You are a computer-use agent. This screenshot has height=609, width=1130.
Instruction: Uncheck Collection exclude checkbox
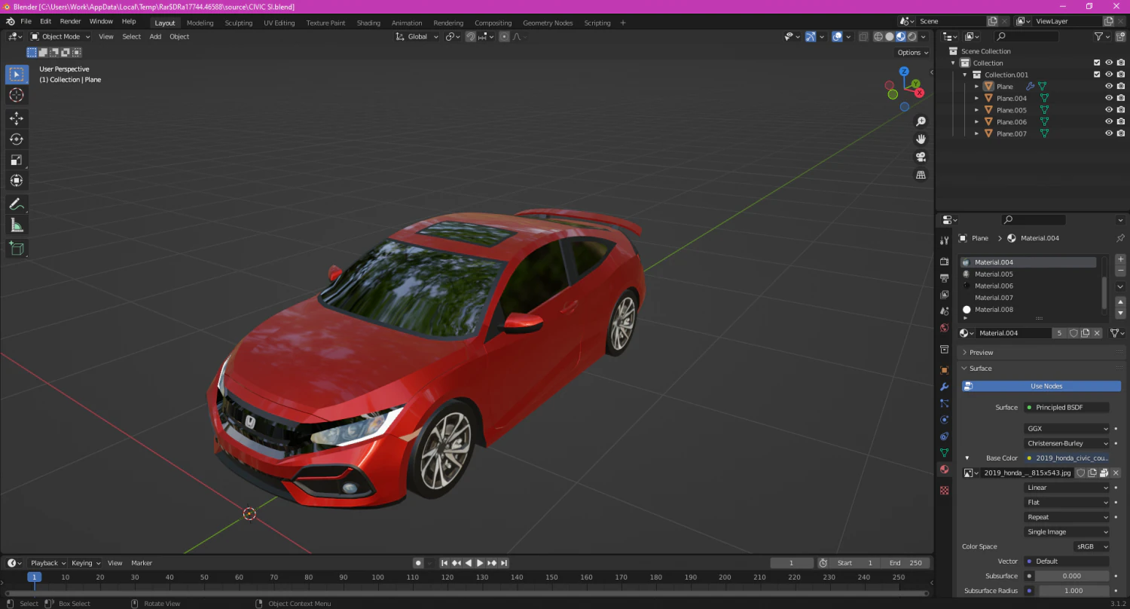click(x=1097, y=63)
